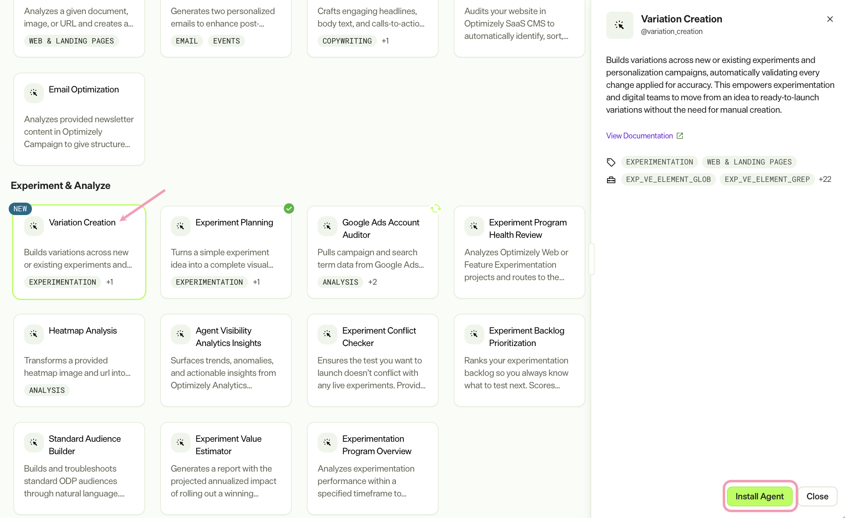Expand the +2 tags on Google Ads Auditor
Screen dimensions: 845x518
click(372, 282)
